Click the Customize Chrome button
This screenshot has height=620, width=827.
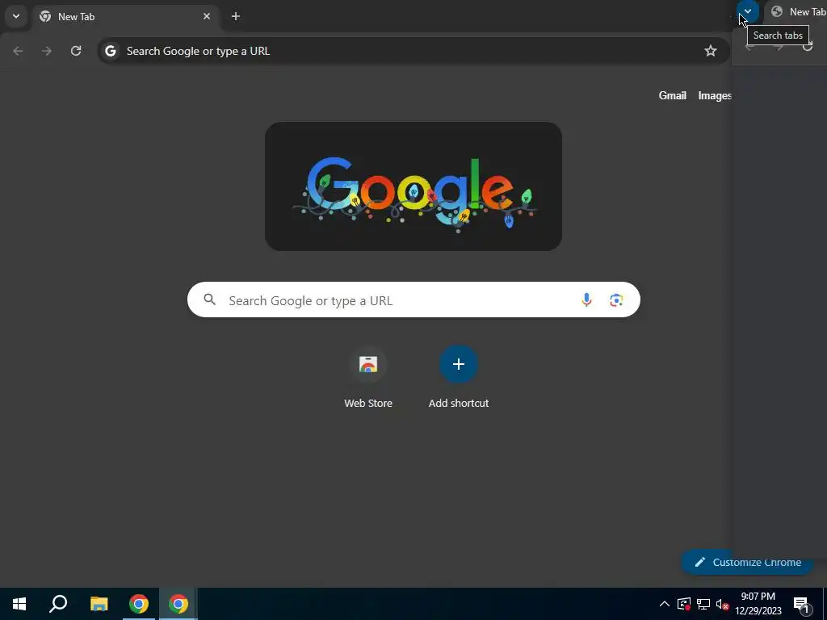[x=747, y=562]
